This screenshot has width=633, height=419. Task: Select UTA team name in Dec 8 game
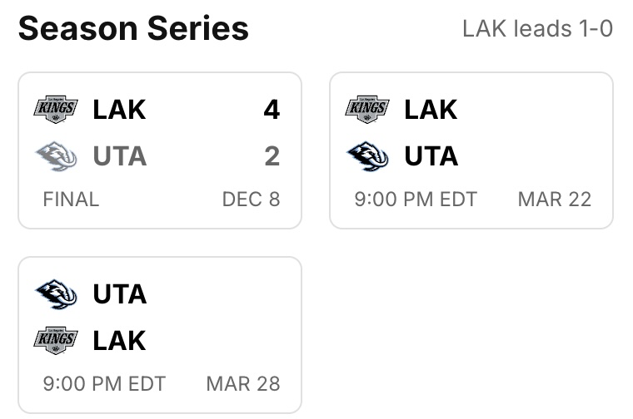click(119, 155)
